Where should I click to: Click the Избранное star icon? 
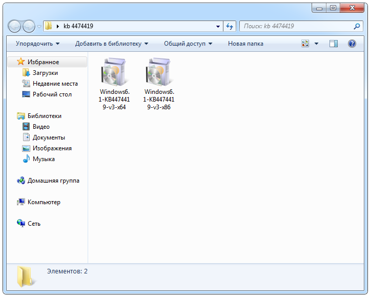tap(21, 62)
